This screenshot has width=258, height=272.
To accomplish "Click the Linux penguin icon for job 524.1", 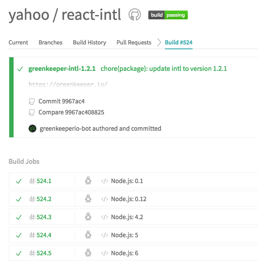I will 88,180.
